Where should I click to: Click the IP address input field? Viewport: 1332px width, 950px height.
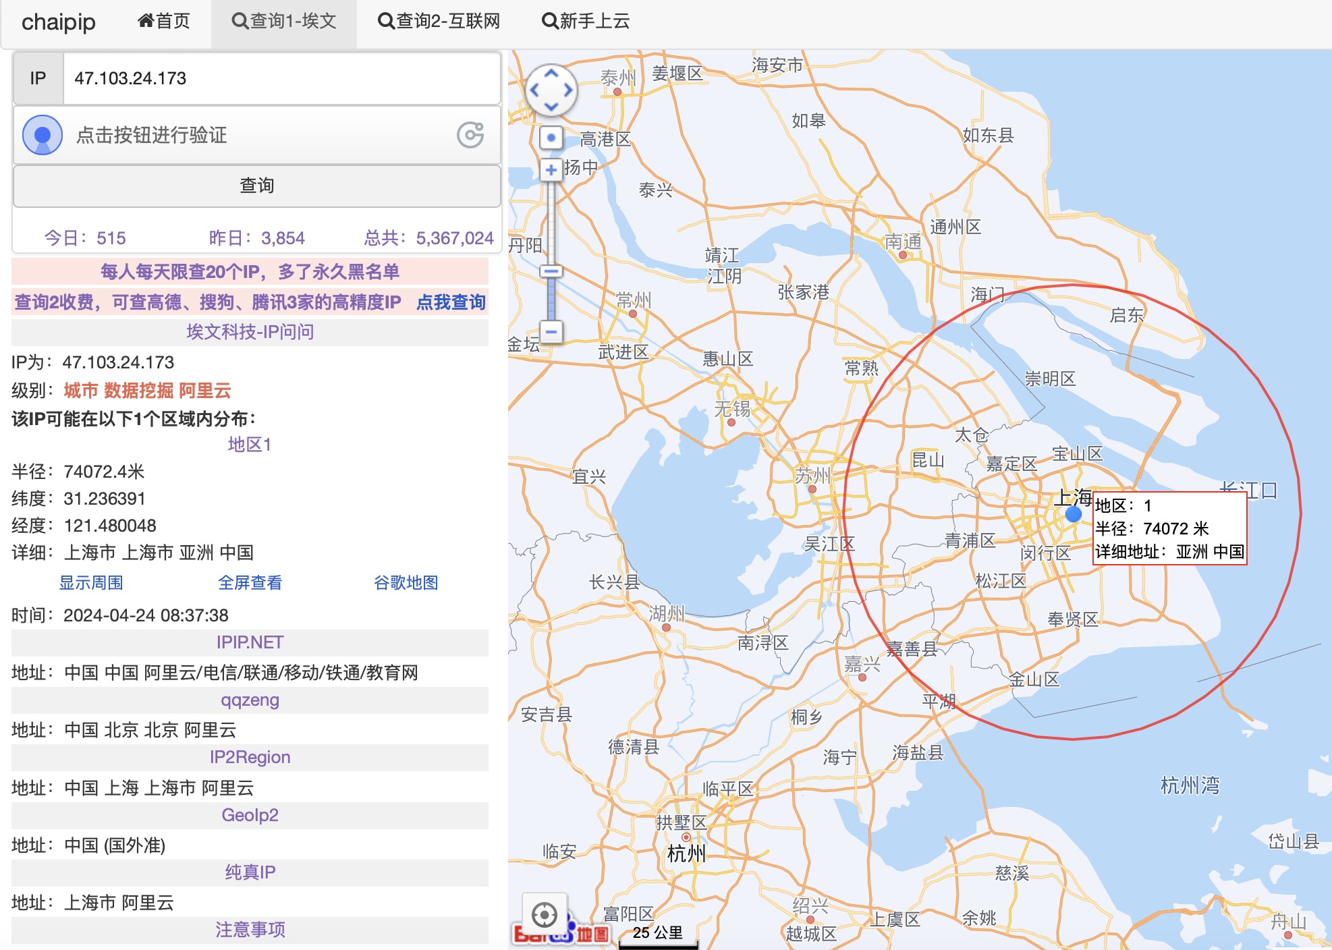282,78
